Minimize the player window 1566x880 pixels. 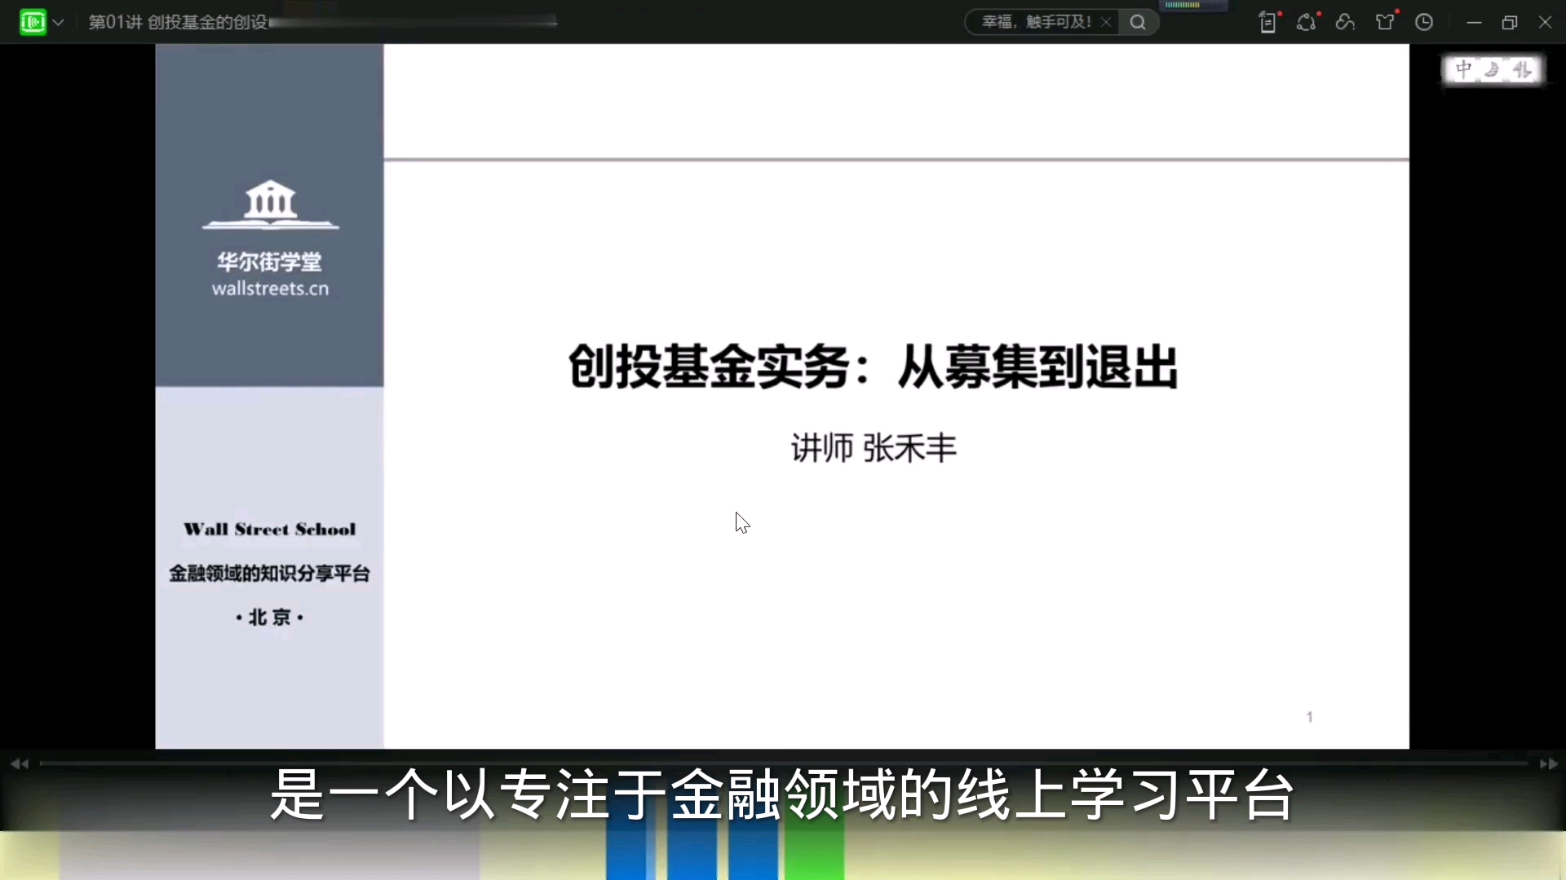coord(1474,23)
